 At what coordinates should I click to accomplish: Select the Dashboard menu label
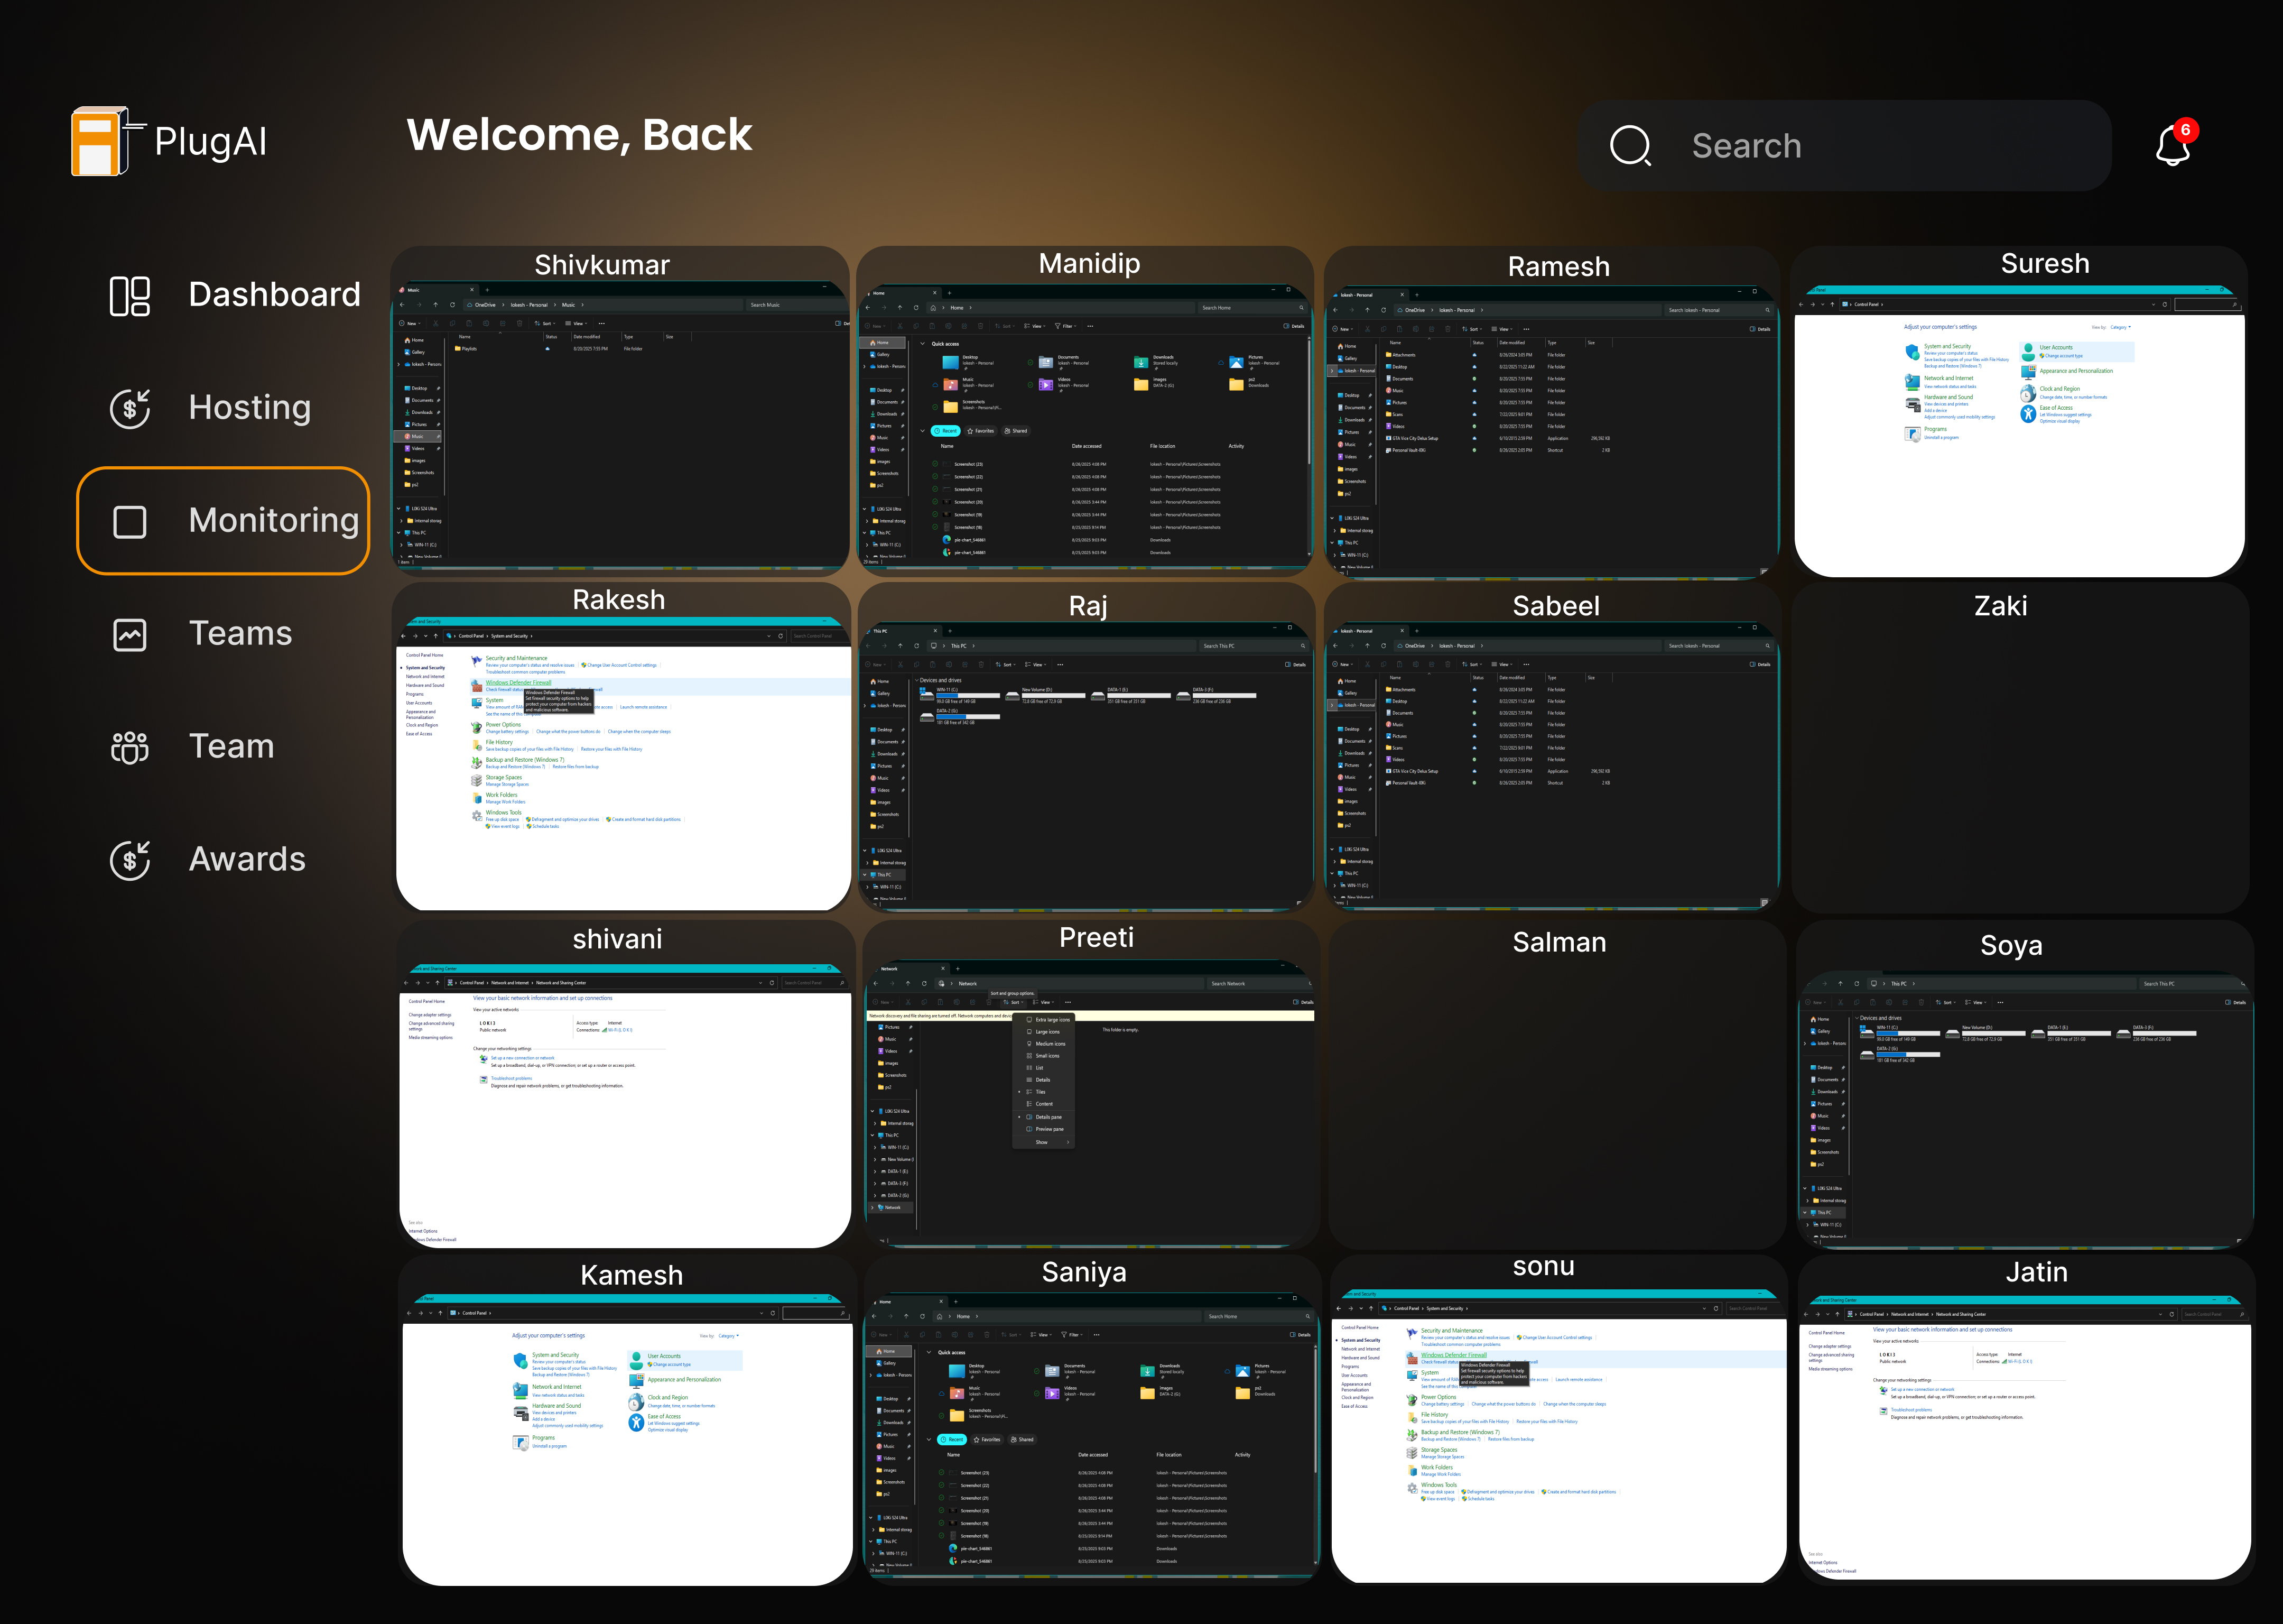[x=274, y=296]
